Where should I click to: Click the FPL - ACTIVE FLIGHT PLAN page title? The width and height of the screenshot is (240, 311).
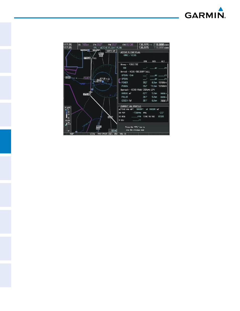107,48
